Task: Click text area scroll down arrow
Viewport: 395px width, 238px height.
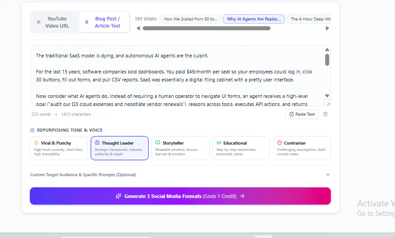Action: pyautogui.click(x=327, y=96)
